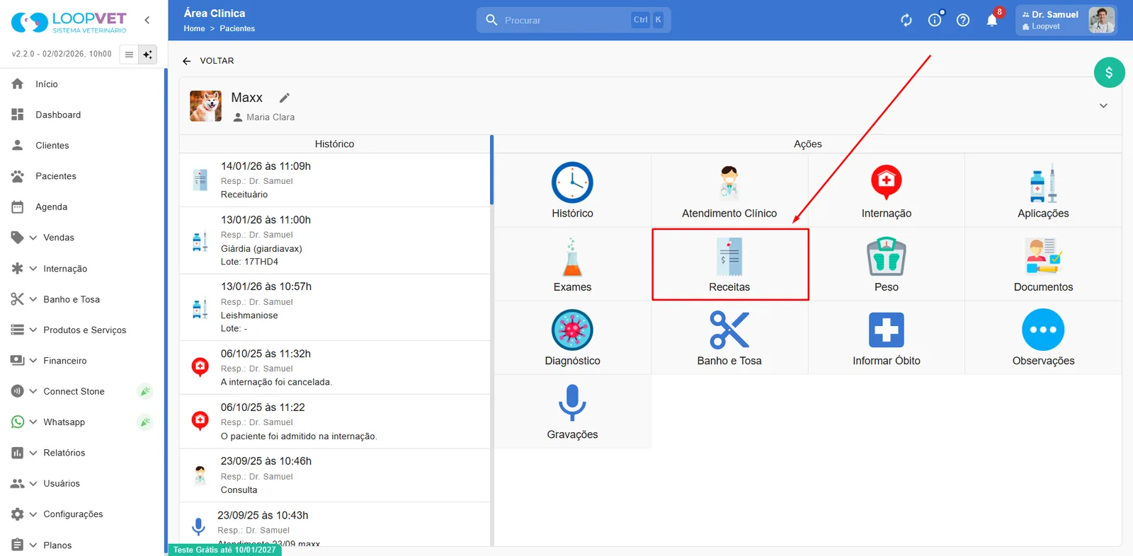Toggle the sidebar menu list view

[129, 54]
